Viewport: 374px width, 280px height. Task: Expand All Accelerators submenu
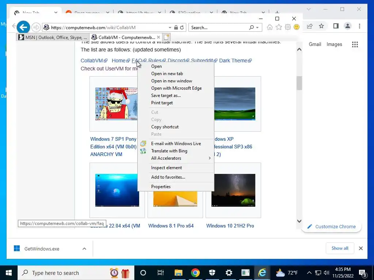point(176,158)
